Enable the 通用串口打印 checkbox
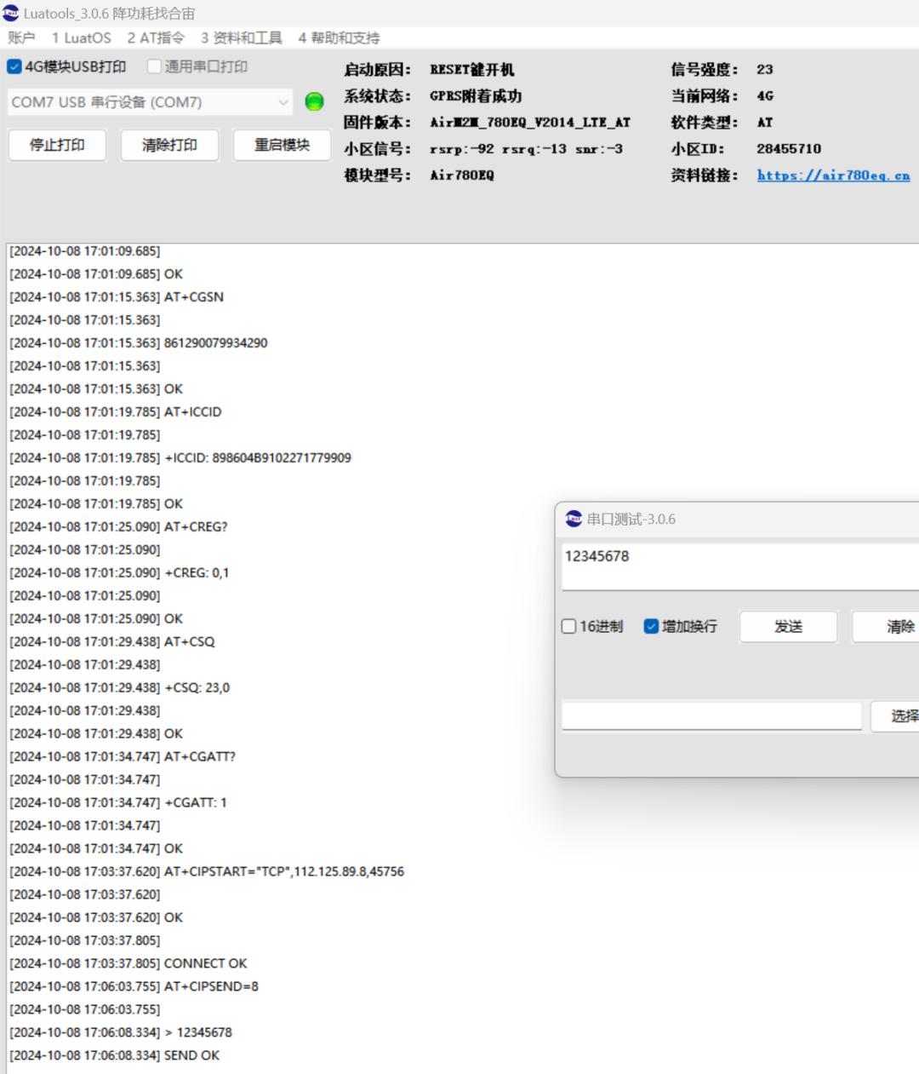The image size is (919, 1074). click(154, 66)
